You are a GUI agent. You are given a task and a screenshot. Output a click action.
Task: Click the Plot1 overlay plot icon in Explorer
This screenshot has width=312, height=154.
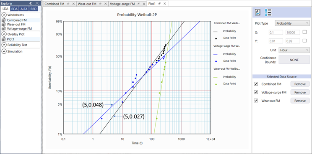click(4, 39)
